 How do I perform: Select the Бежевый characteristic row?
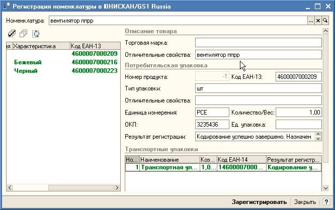click(x=63, y=62)
